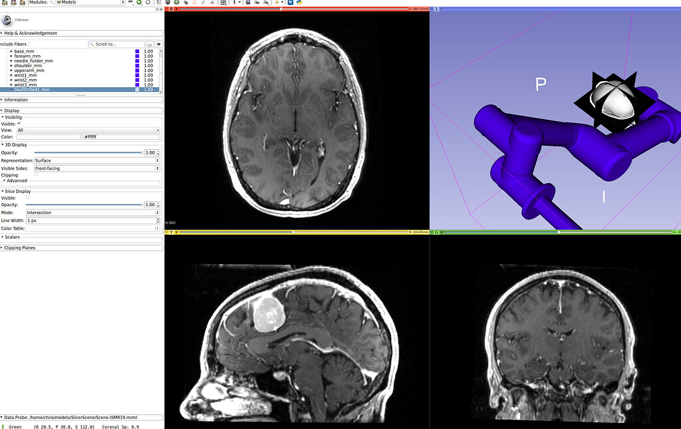
Task: Toggle the Visible checkbox under Visibility
Action: click(x=19, y=124)
